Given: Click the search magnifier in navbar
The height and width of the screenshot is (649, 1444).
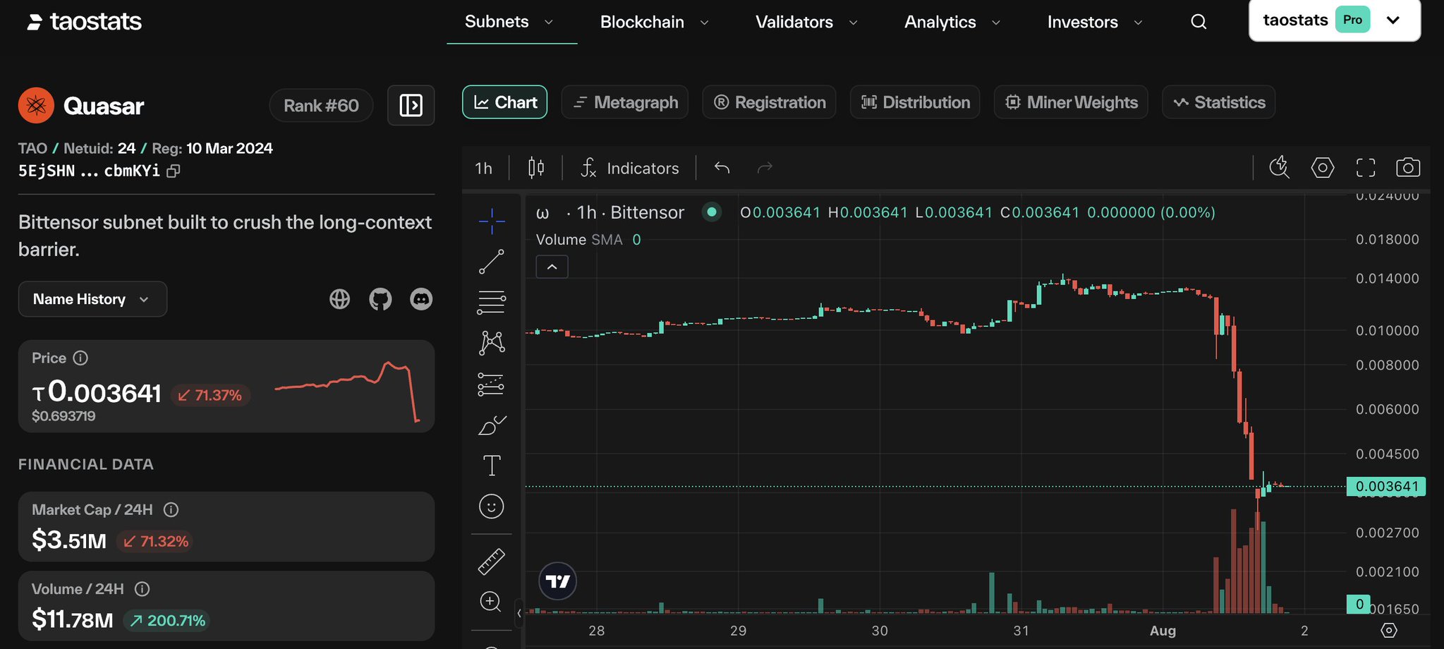Looking at the screenshot, I should [1199, 22].
